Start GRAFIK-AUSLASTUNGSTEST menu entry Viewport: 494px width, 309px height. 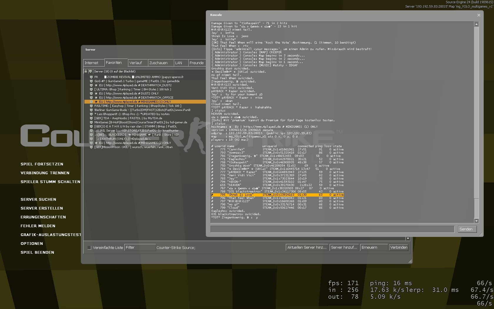pyautogui.click(x=51, y=235)
